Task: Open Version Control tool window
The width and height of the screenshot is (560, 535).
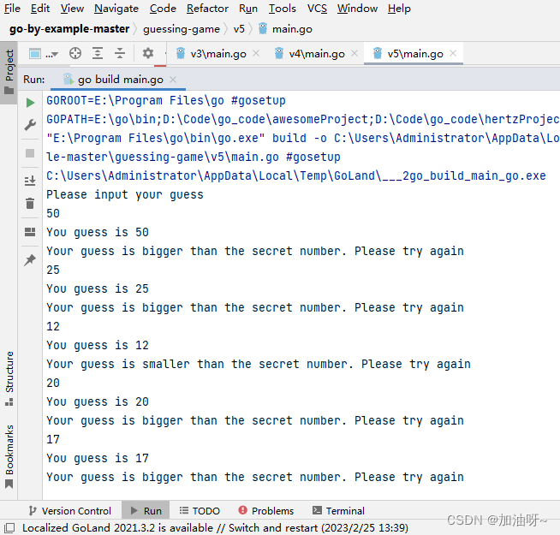Action: (70, 511)
